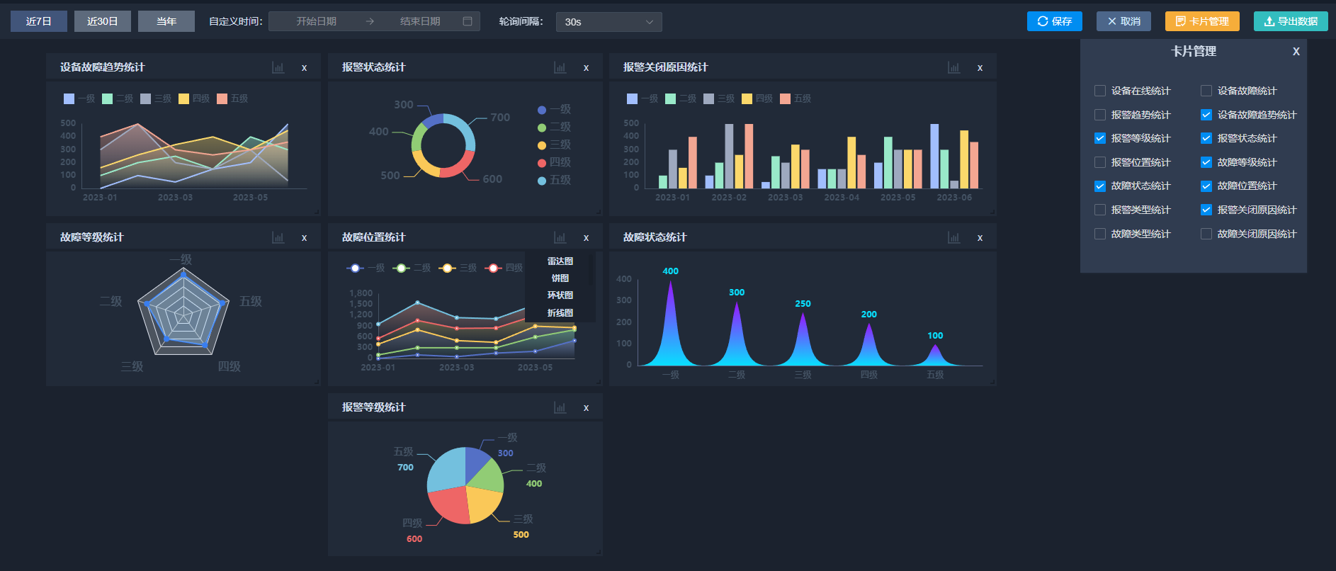This screenshot has height=571, width=1336.
Task: Toggle 一级 legend in 设备故障趋势统计 chart
Action: (x=79, y=98)
